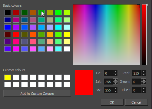
Task: Click the Red value input field
Action: pos(137,73)
